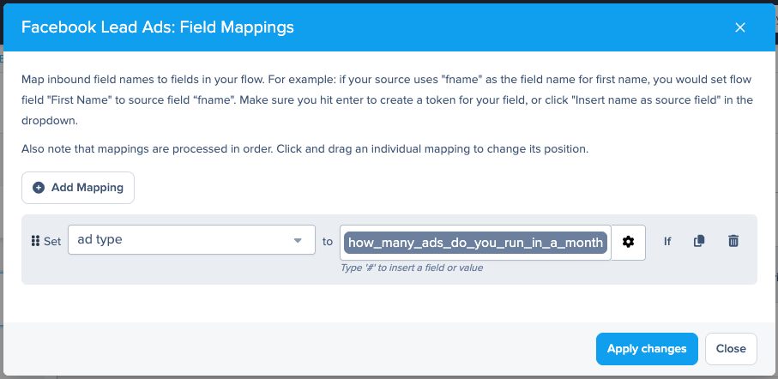Click the 'to' label between fields

(x=328, y=242)
